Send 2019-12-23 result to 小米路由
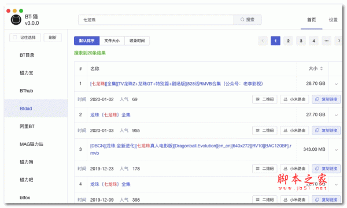The width and height of the screenshot is (347, 208). coord(294,169)
